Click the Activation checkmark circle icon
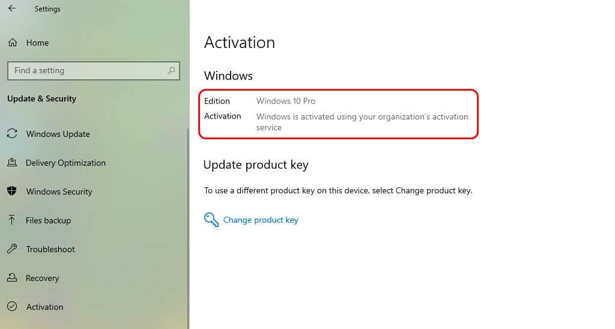 point(12,306)
